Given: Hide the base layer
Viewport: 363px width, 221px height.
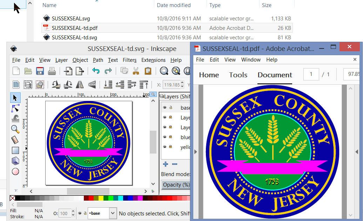Looking at the screenshot, I should pos(164,108).
